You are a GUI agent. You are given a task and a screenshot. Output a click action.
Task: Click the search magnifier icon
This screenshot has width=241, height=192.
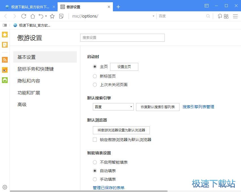(x=208, y=16)
